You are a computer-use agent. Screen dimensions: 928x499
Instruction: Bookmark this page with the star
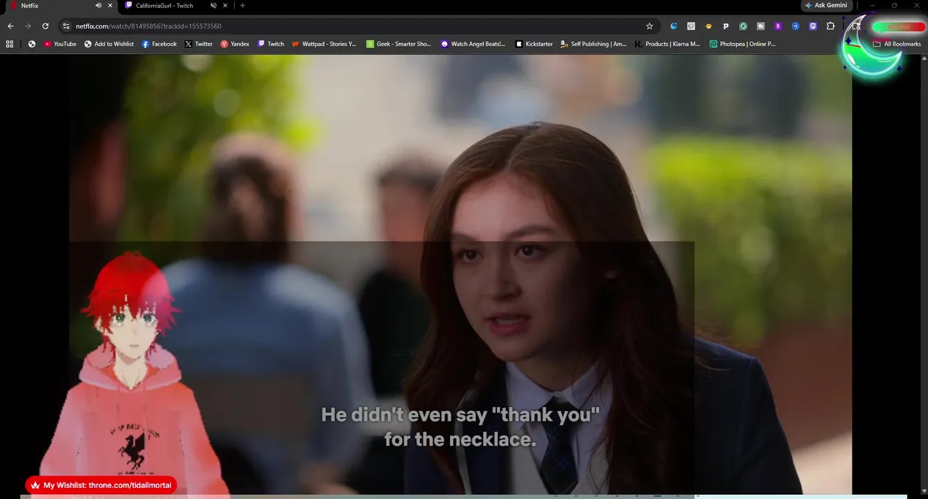(x=649, y=26)
